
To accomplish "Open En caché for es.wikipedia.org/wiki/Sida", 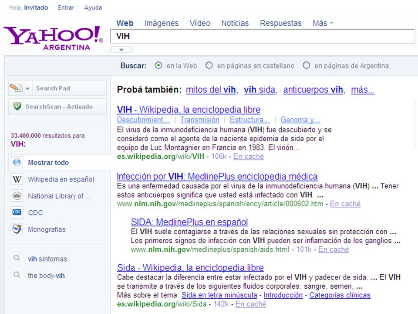I will click(x=251, y=304).
